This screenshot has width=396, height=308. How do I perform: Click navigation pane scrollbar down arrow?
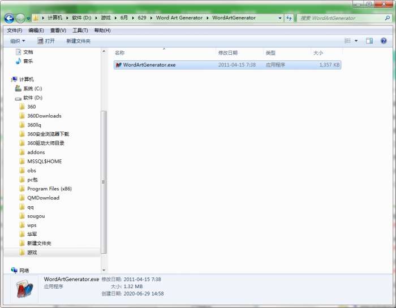104,270
